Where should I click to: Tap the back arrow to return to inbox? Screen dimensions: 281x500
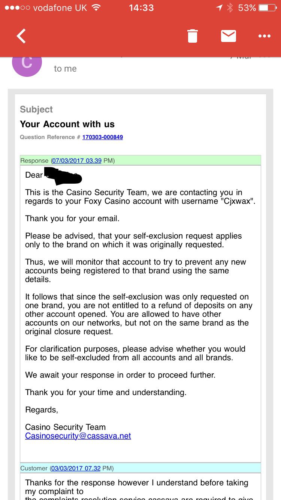coord(22,36)
